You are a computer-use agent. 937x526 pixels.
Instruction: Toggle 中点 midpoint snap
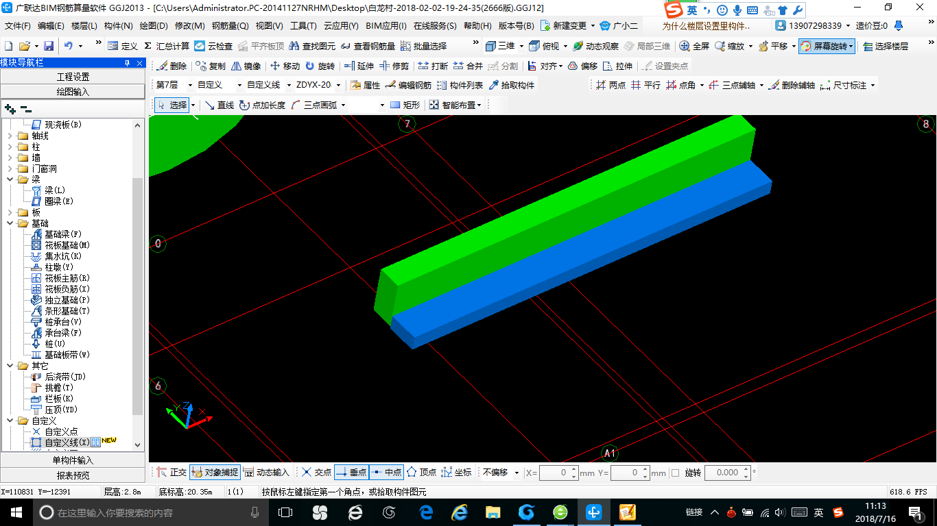387,473
